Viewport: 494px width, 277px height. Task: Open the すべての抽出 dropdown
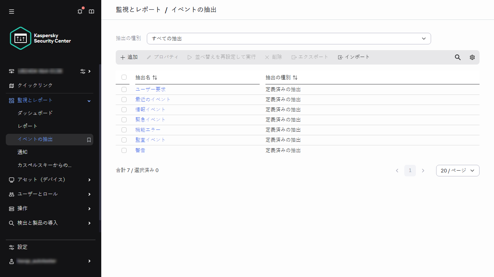click(288, 38)
